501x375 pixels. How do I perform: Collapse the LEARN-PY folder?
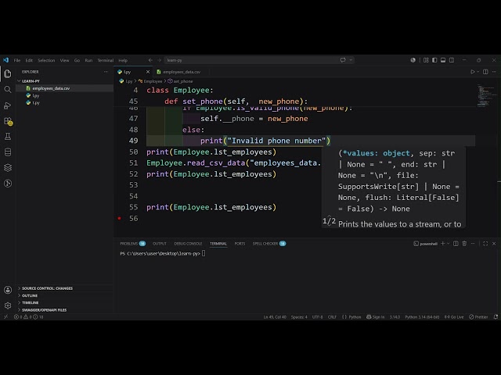pyautogui.click(x=19, y=81)
